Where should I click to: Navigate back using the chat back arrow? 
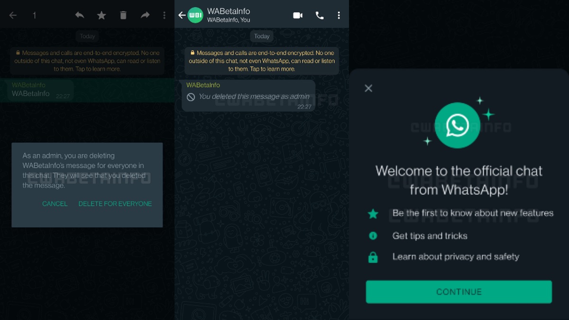point(181,15)
